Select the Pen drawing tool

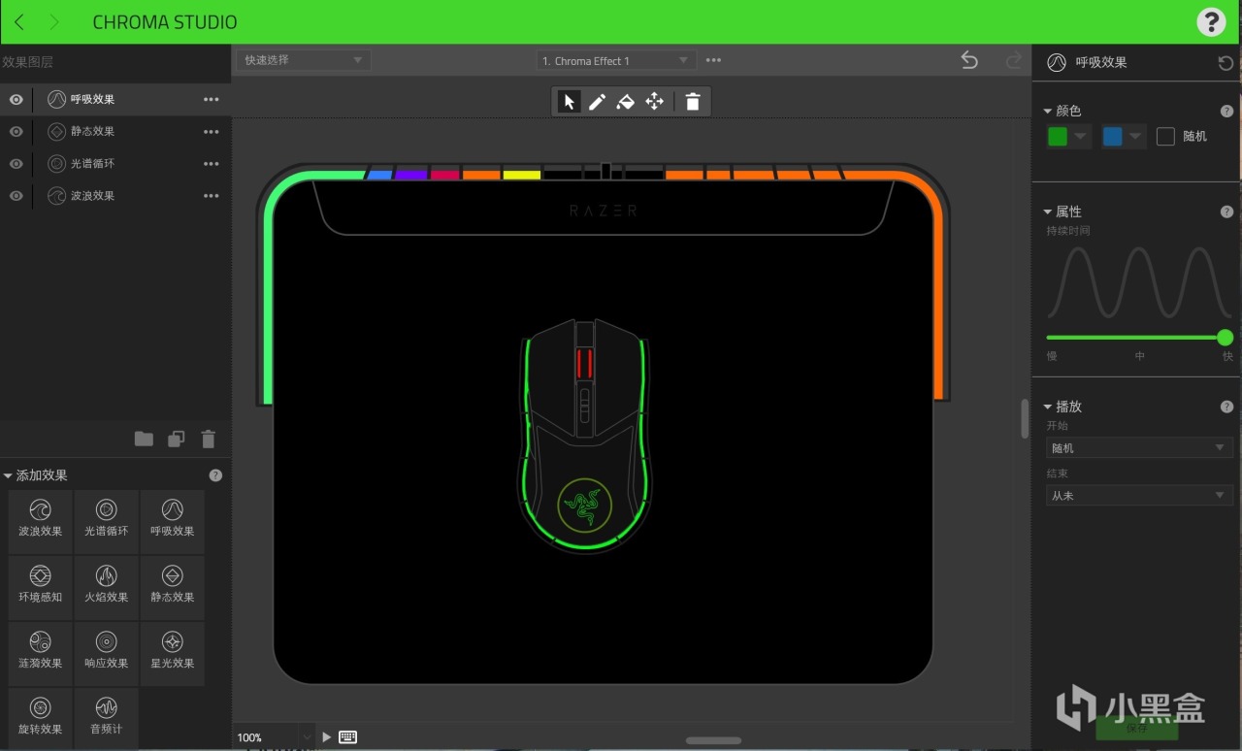pos(597,102)
